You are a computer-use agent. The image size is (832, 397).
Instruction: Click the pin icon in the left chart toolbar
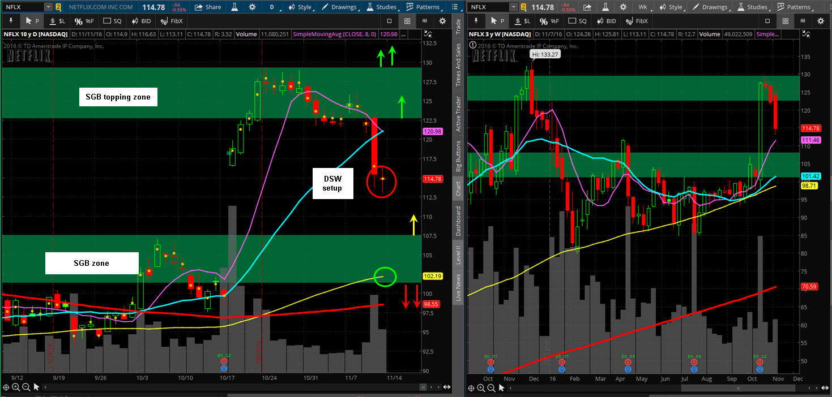coord(10,21)
